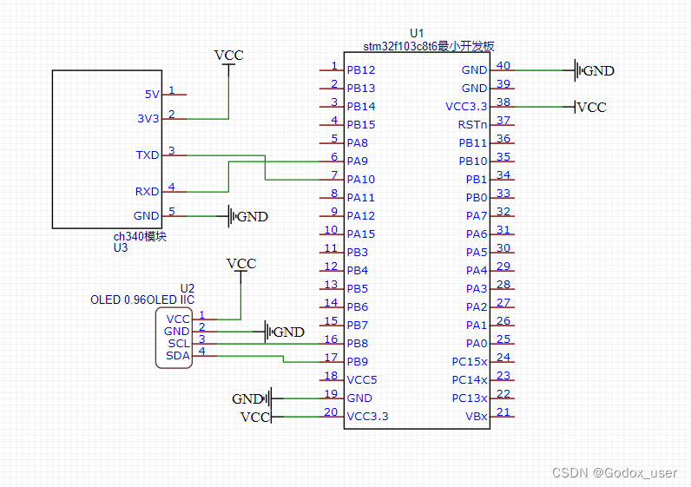This screenshot has height=487, width=691.
Task: Click the stm32f103c8t6最小开发板 name label
Action: click(428, 46)
